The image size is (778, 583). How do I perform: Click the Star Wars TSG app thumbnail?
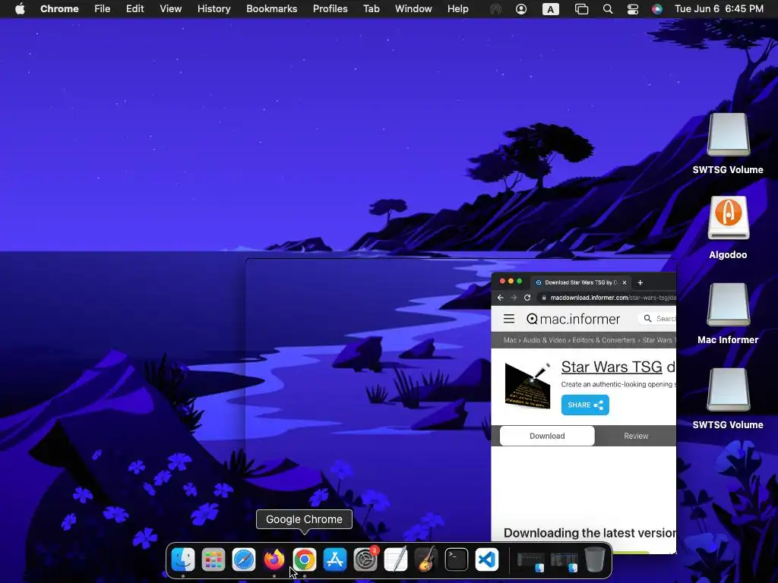[527, 386]
